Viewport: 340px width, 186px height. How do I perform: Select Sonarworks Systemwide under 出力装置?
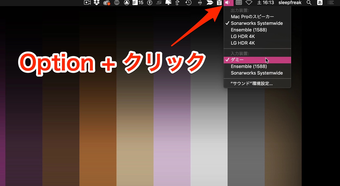pos(257,23)
